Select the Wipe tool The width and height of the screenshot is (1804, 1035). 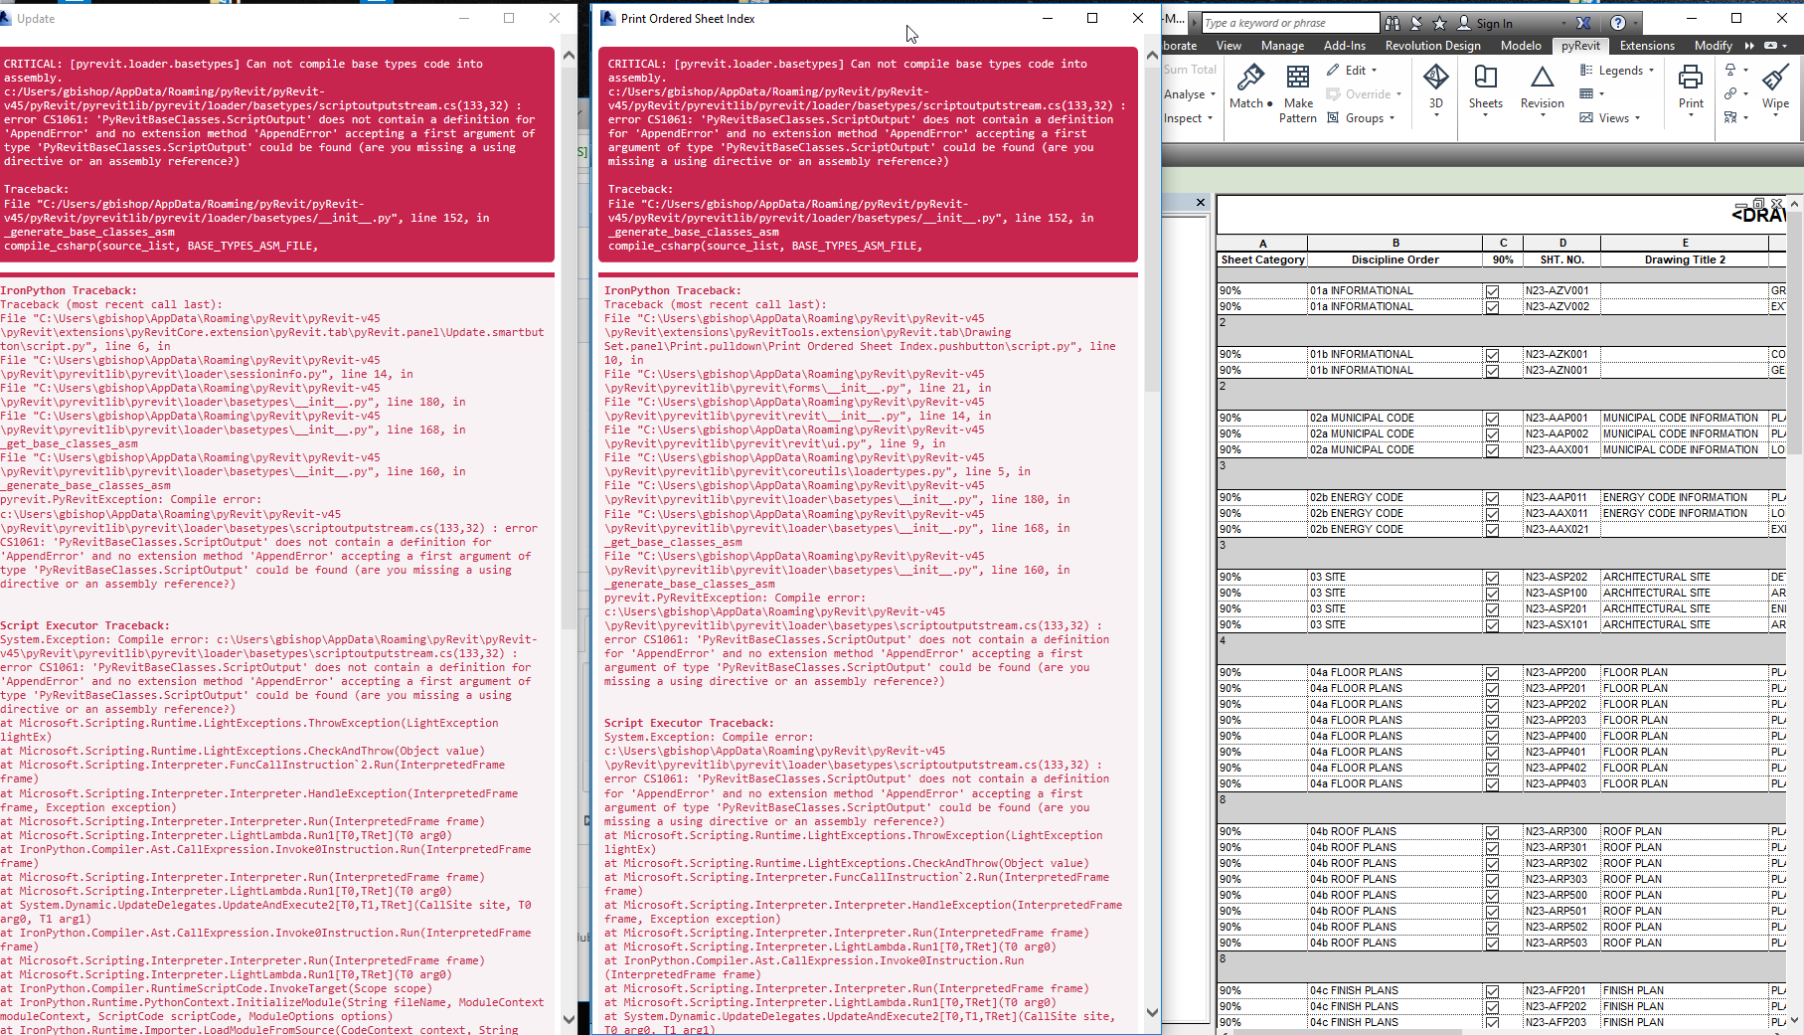pos(1777,85)
